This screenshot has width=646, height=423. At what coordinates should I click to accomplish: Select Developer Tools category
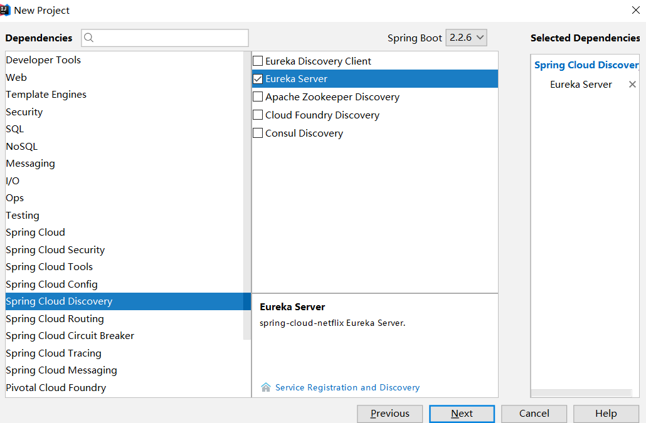[x=124, y=60]
